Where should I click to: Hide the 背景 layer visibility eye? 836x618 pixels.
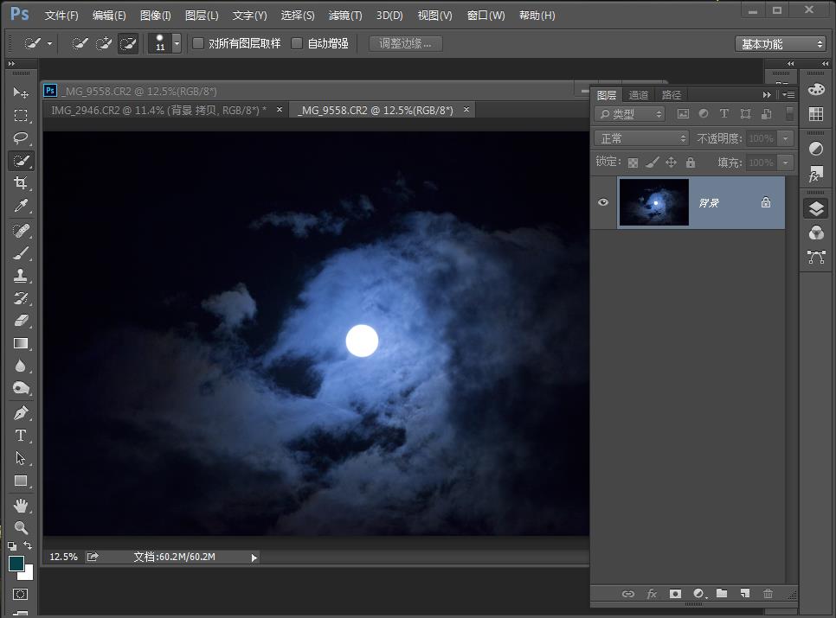(x=603, y=202)
